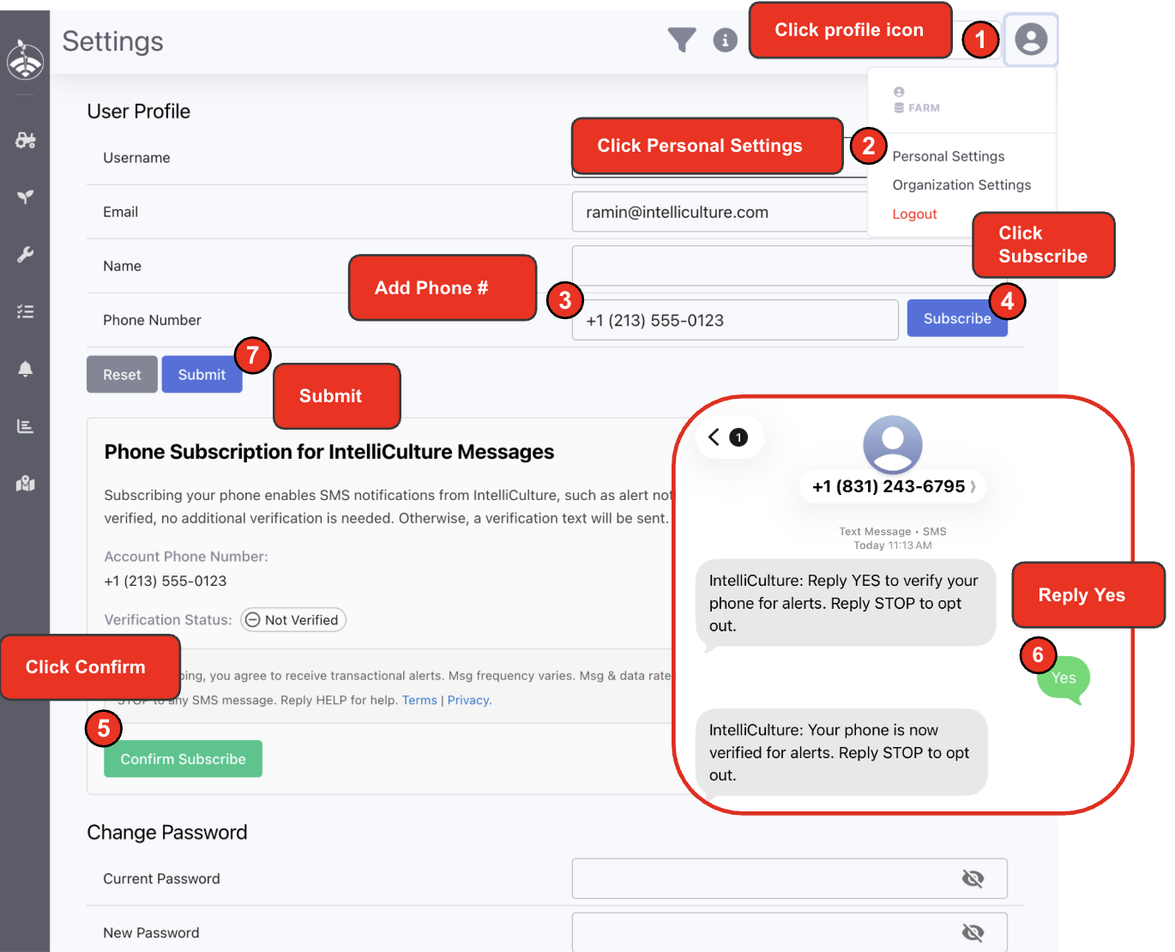Open the profile avatar dropdown
Screen dimensions: 1175x952
1031,39
